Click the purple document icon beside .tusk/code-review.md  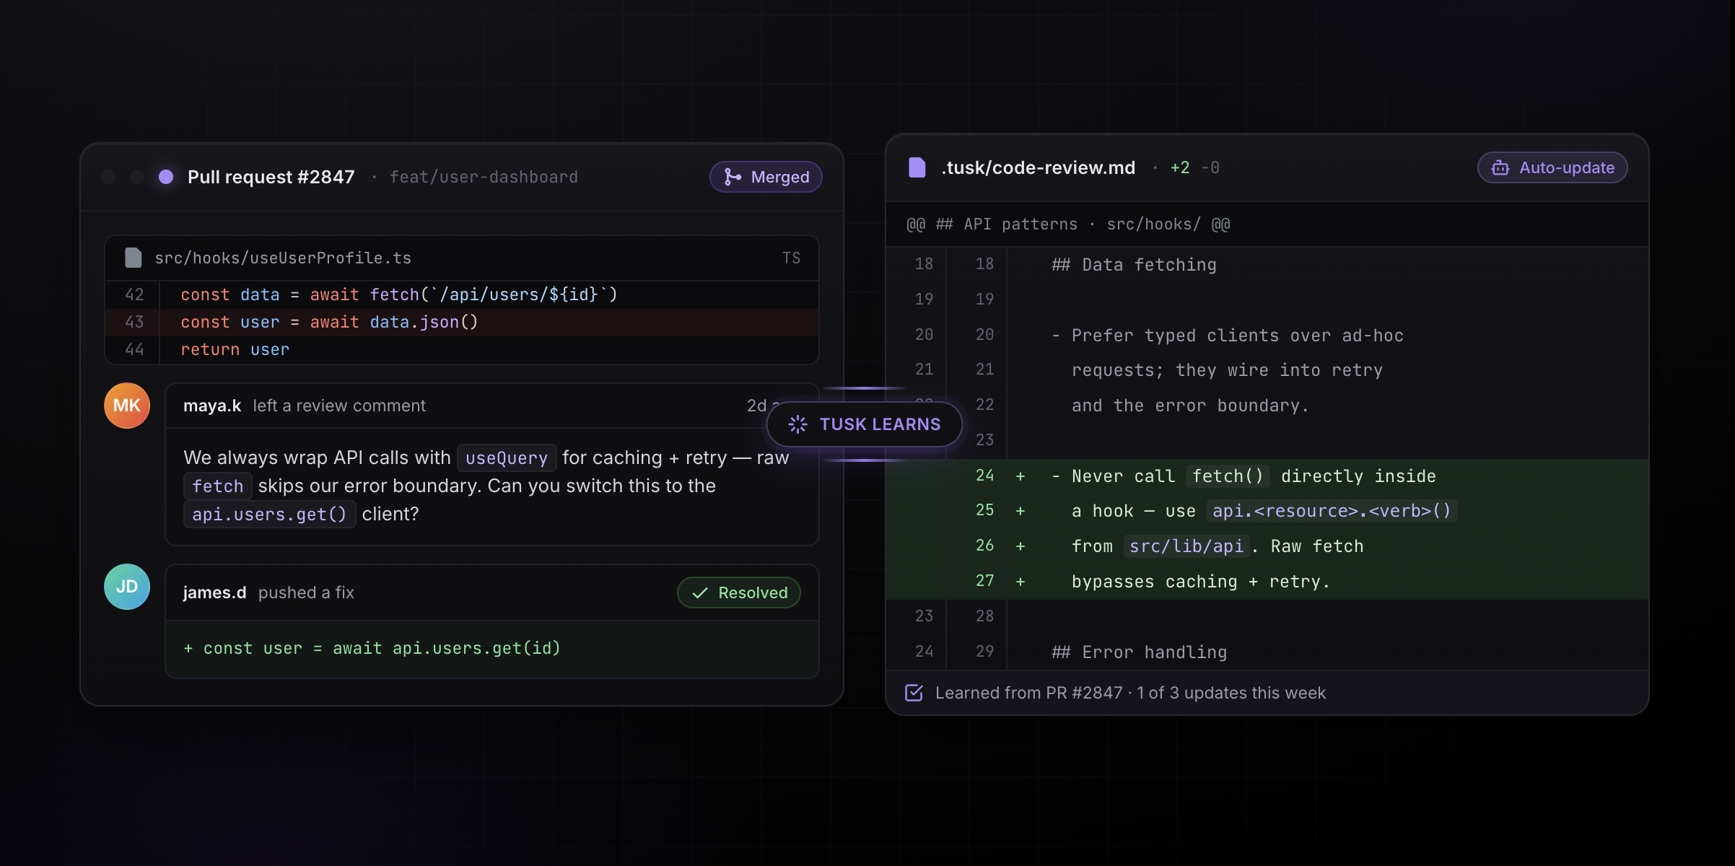(x=917, y=167)
